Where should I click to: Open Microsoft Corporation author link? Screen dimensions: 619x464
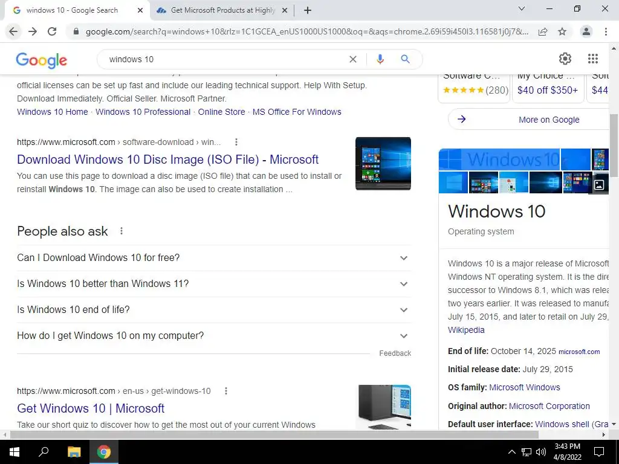click(x=549, y=406)
